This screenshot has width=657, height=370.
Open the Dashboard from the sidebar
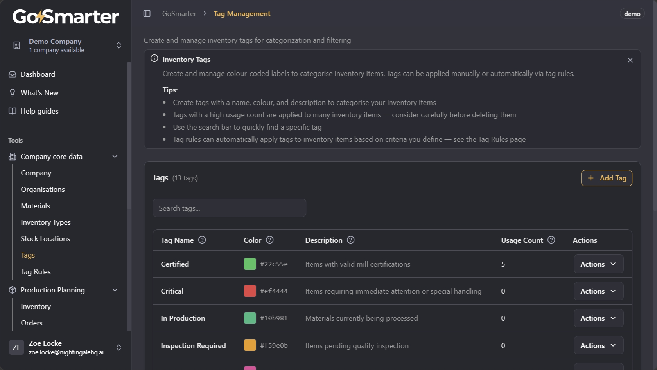point(37,74)
